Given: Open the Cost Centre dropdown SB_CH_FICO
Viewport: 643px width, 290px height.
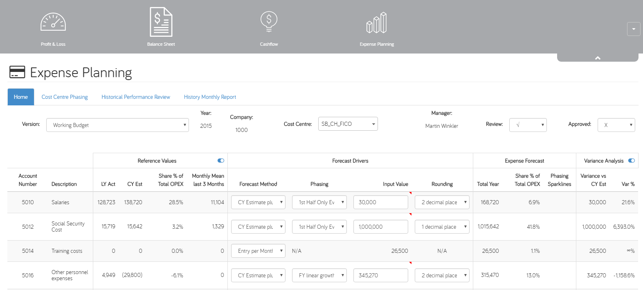Looking at the screenshot, I should 348,124.
